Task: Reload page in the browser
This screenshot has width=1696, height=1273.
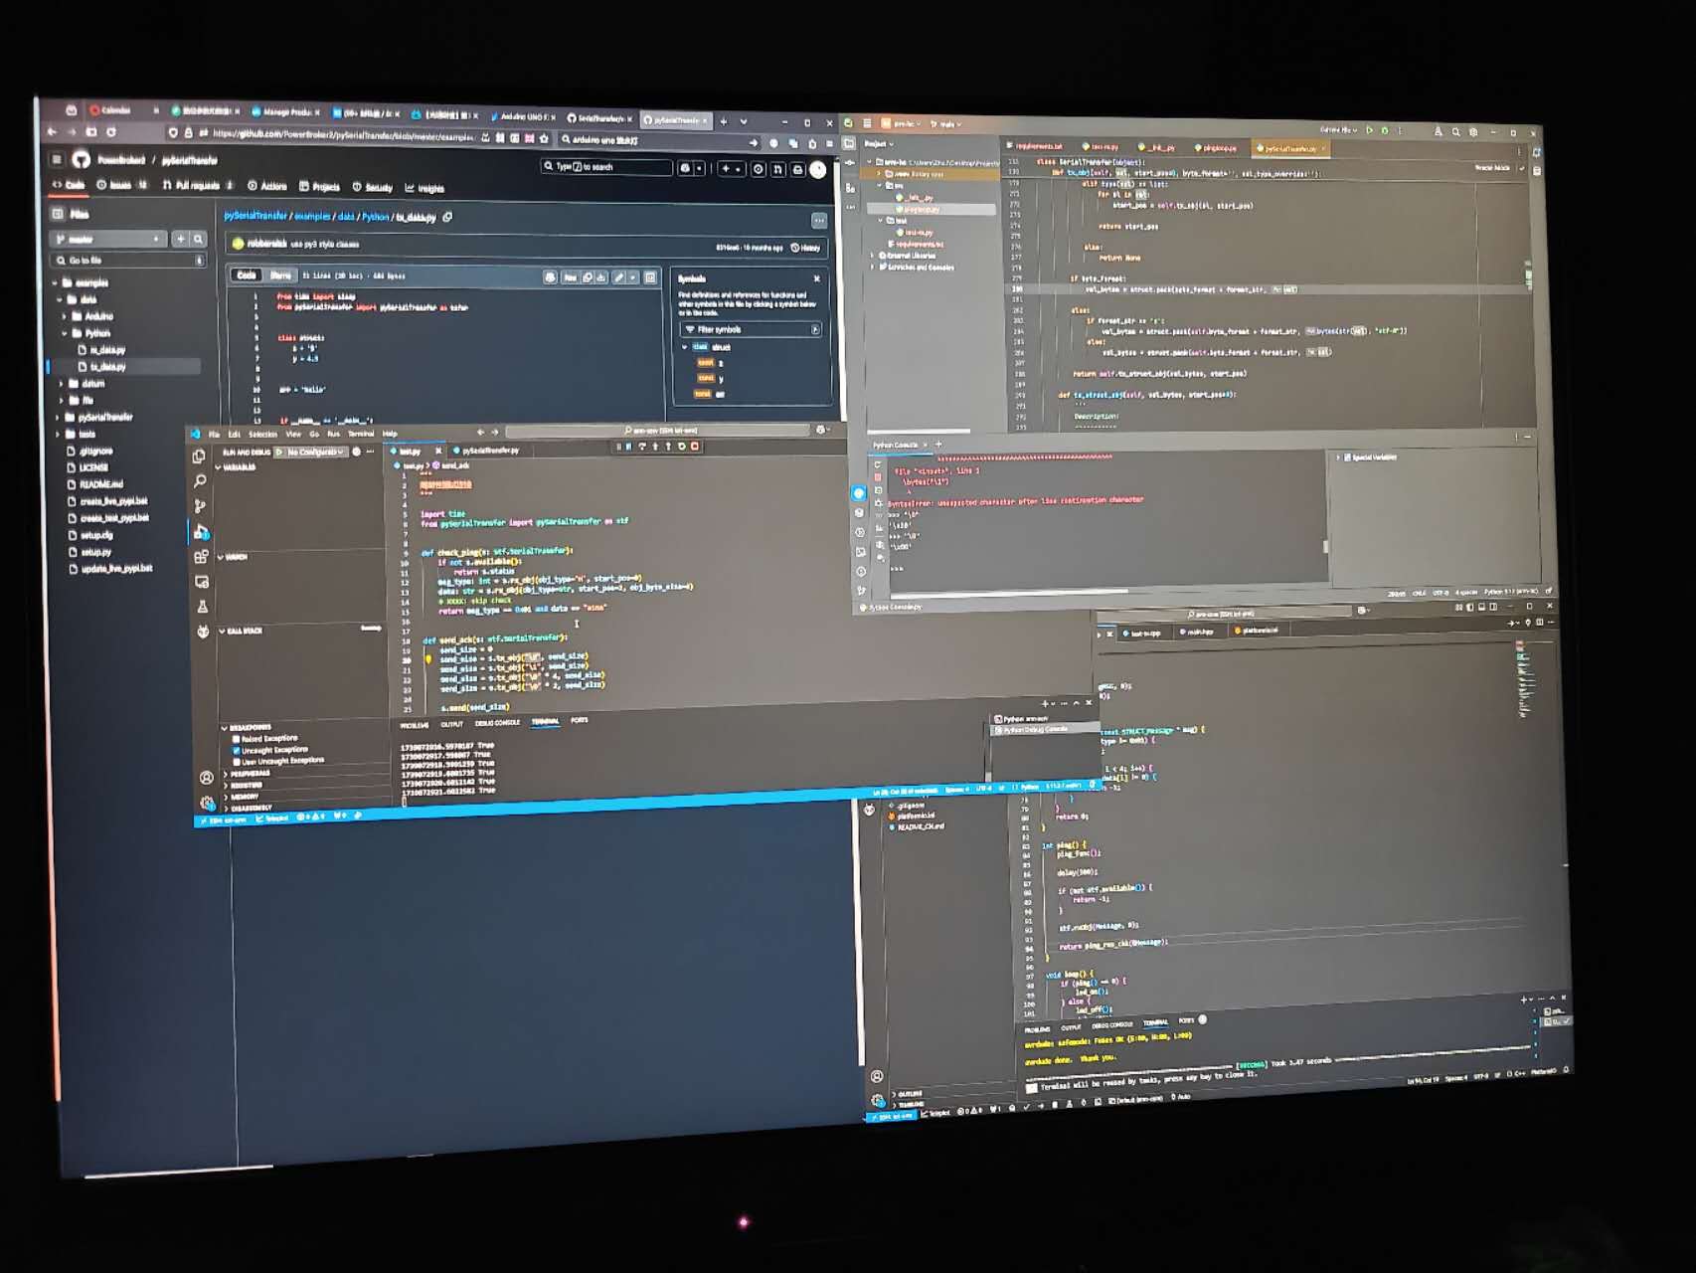Action: click(111, 131)
